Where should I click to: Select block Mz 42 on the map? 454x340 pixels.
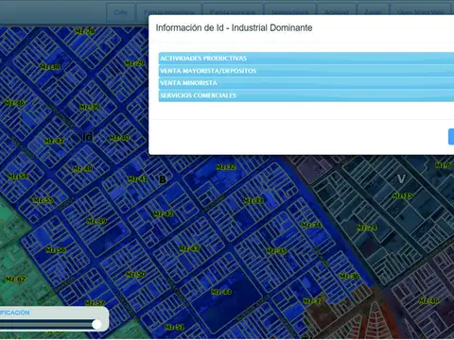[163, 214]
